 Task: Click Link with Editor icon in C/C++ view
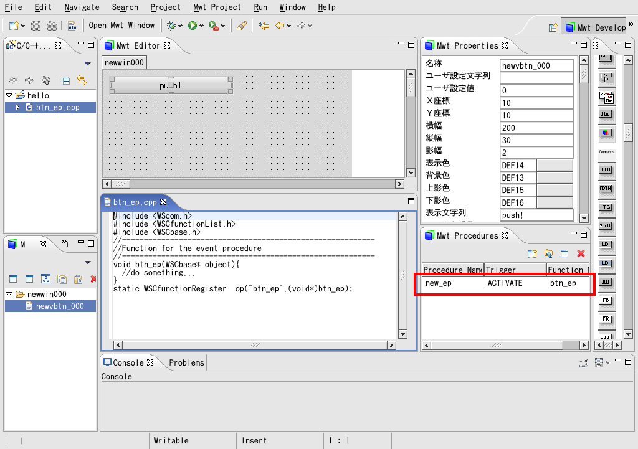click(82, 80)
